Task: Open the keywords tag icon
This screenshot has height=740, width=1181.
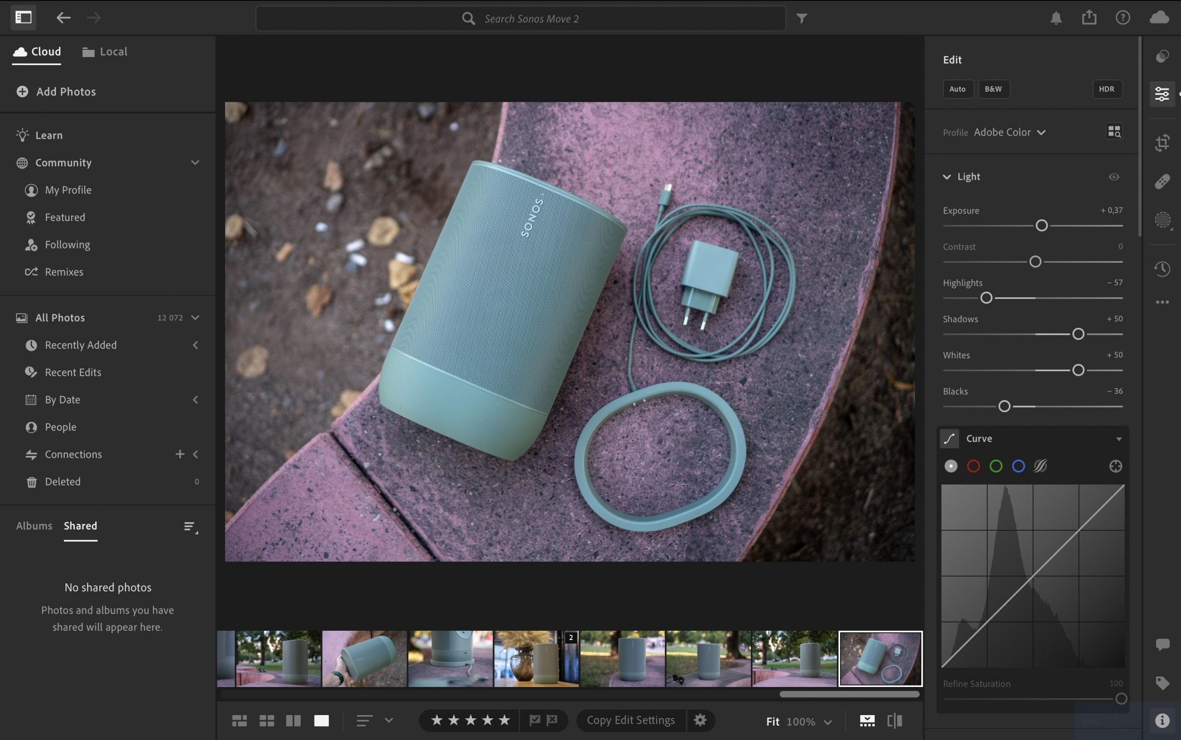Action: (x=1163, y=683)
